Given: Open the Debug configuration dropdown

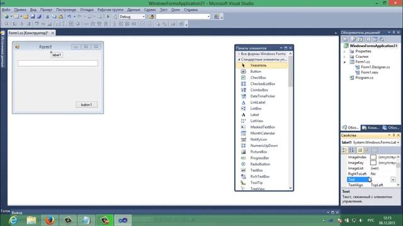Looking at the screenshot, I should pyautogui.click(x=144, y=17).
